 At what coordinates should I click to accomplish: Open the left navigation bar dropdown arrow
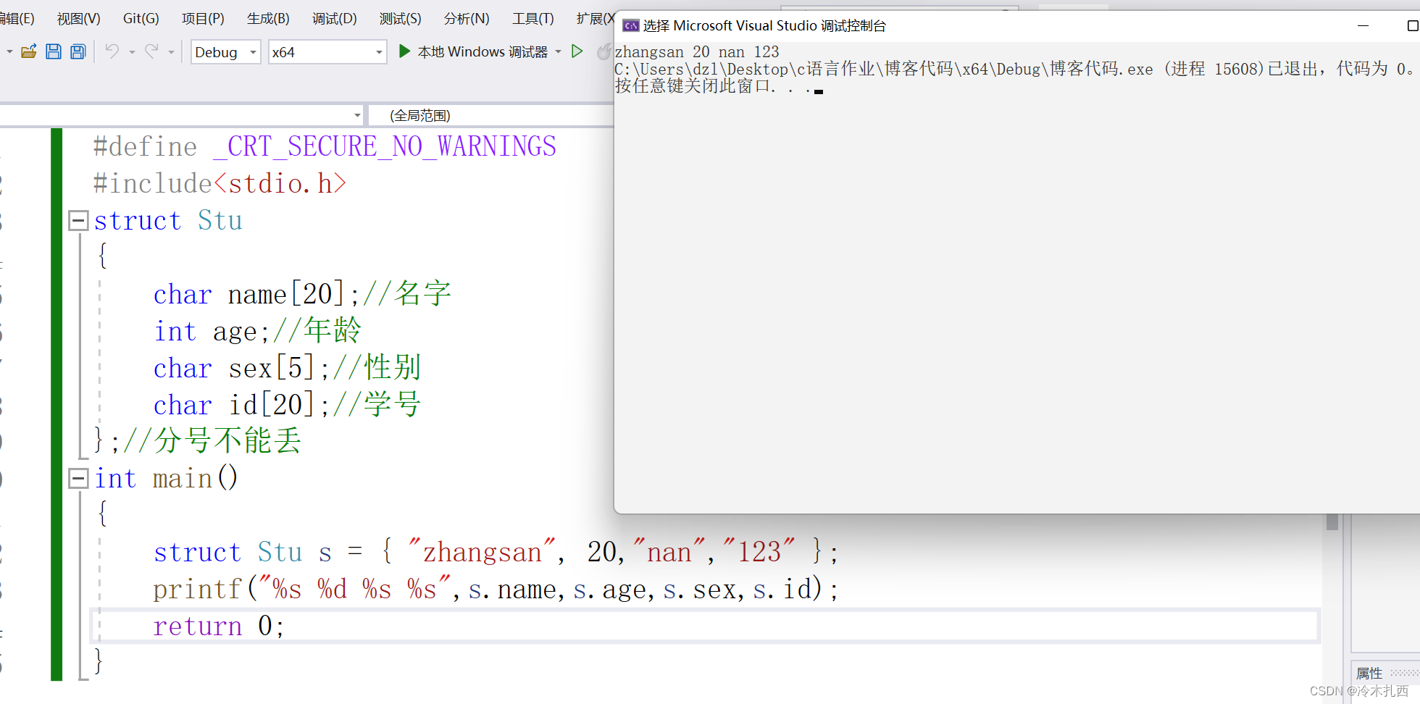click(x=357, y=115)
